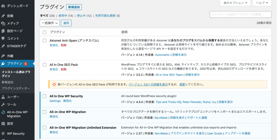277x140 pixels.
Task: Open Settings link for All In One WP Security
Action: (x=55, y=101)
